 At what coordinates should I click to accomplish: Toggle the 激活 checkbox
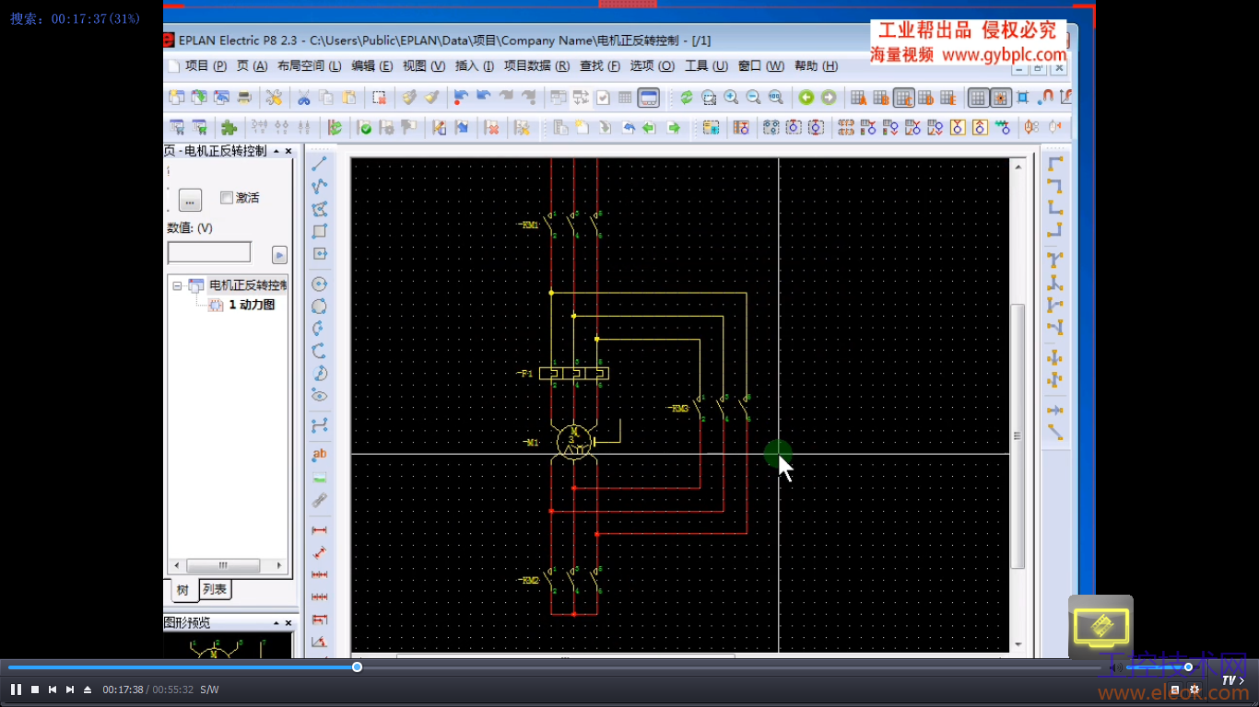(227, 198)
